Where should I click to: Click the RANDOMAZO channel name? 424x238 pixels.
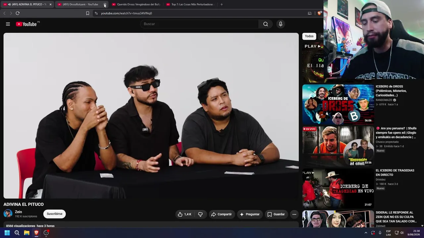click(x=384, y=100)
